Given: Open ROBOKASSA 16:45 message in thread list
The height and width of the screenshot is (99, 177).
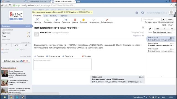Looking at the screenshot, I should pyautogui.click(x=161, y=44).
